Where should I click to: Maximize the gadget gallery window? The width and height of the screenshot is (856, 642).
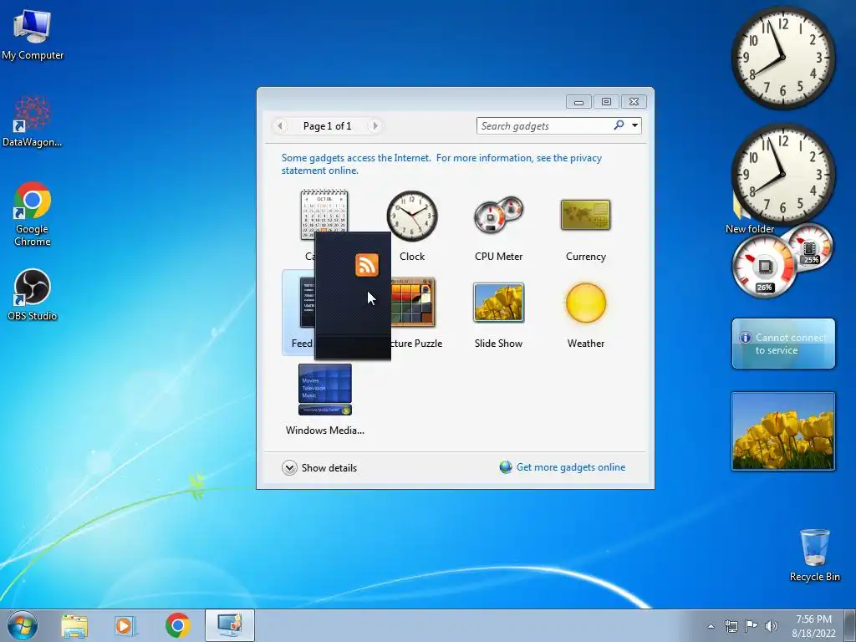(606, 101)
